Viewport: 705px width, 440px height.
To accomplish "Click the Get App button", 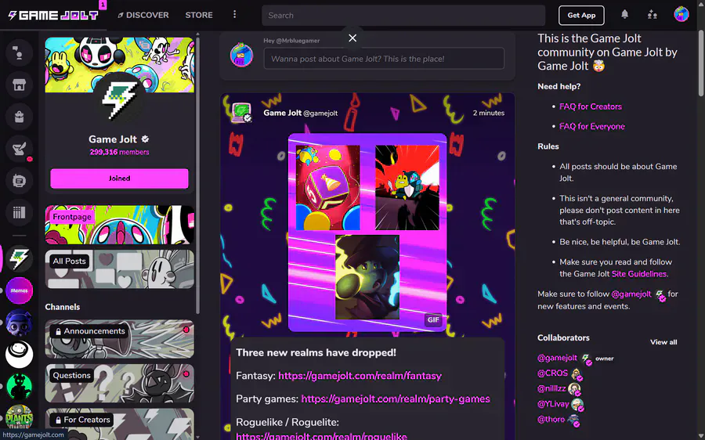I will point(581,16).
